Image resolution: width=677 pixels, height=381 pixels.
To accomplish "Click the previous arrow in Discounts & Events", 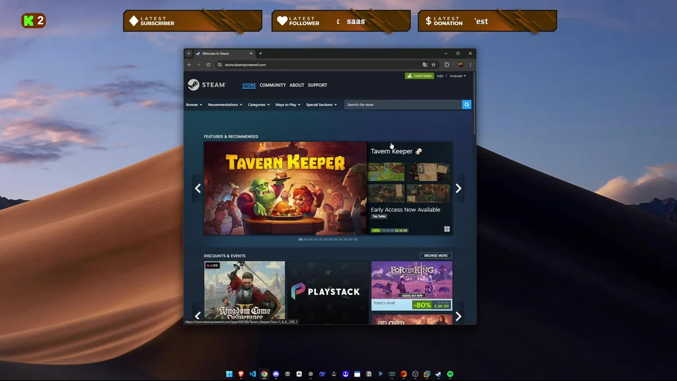I will (198, 316).
